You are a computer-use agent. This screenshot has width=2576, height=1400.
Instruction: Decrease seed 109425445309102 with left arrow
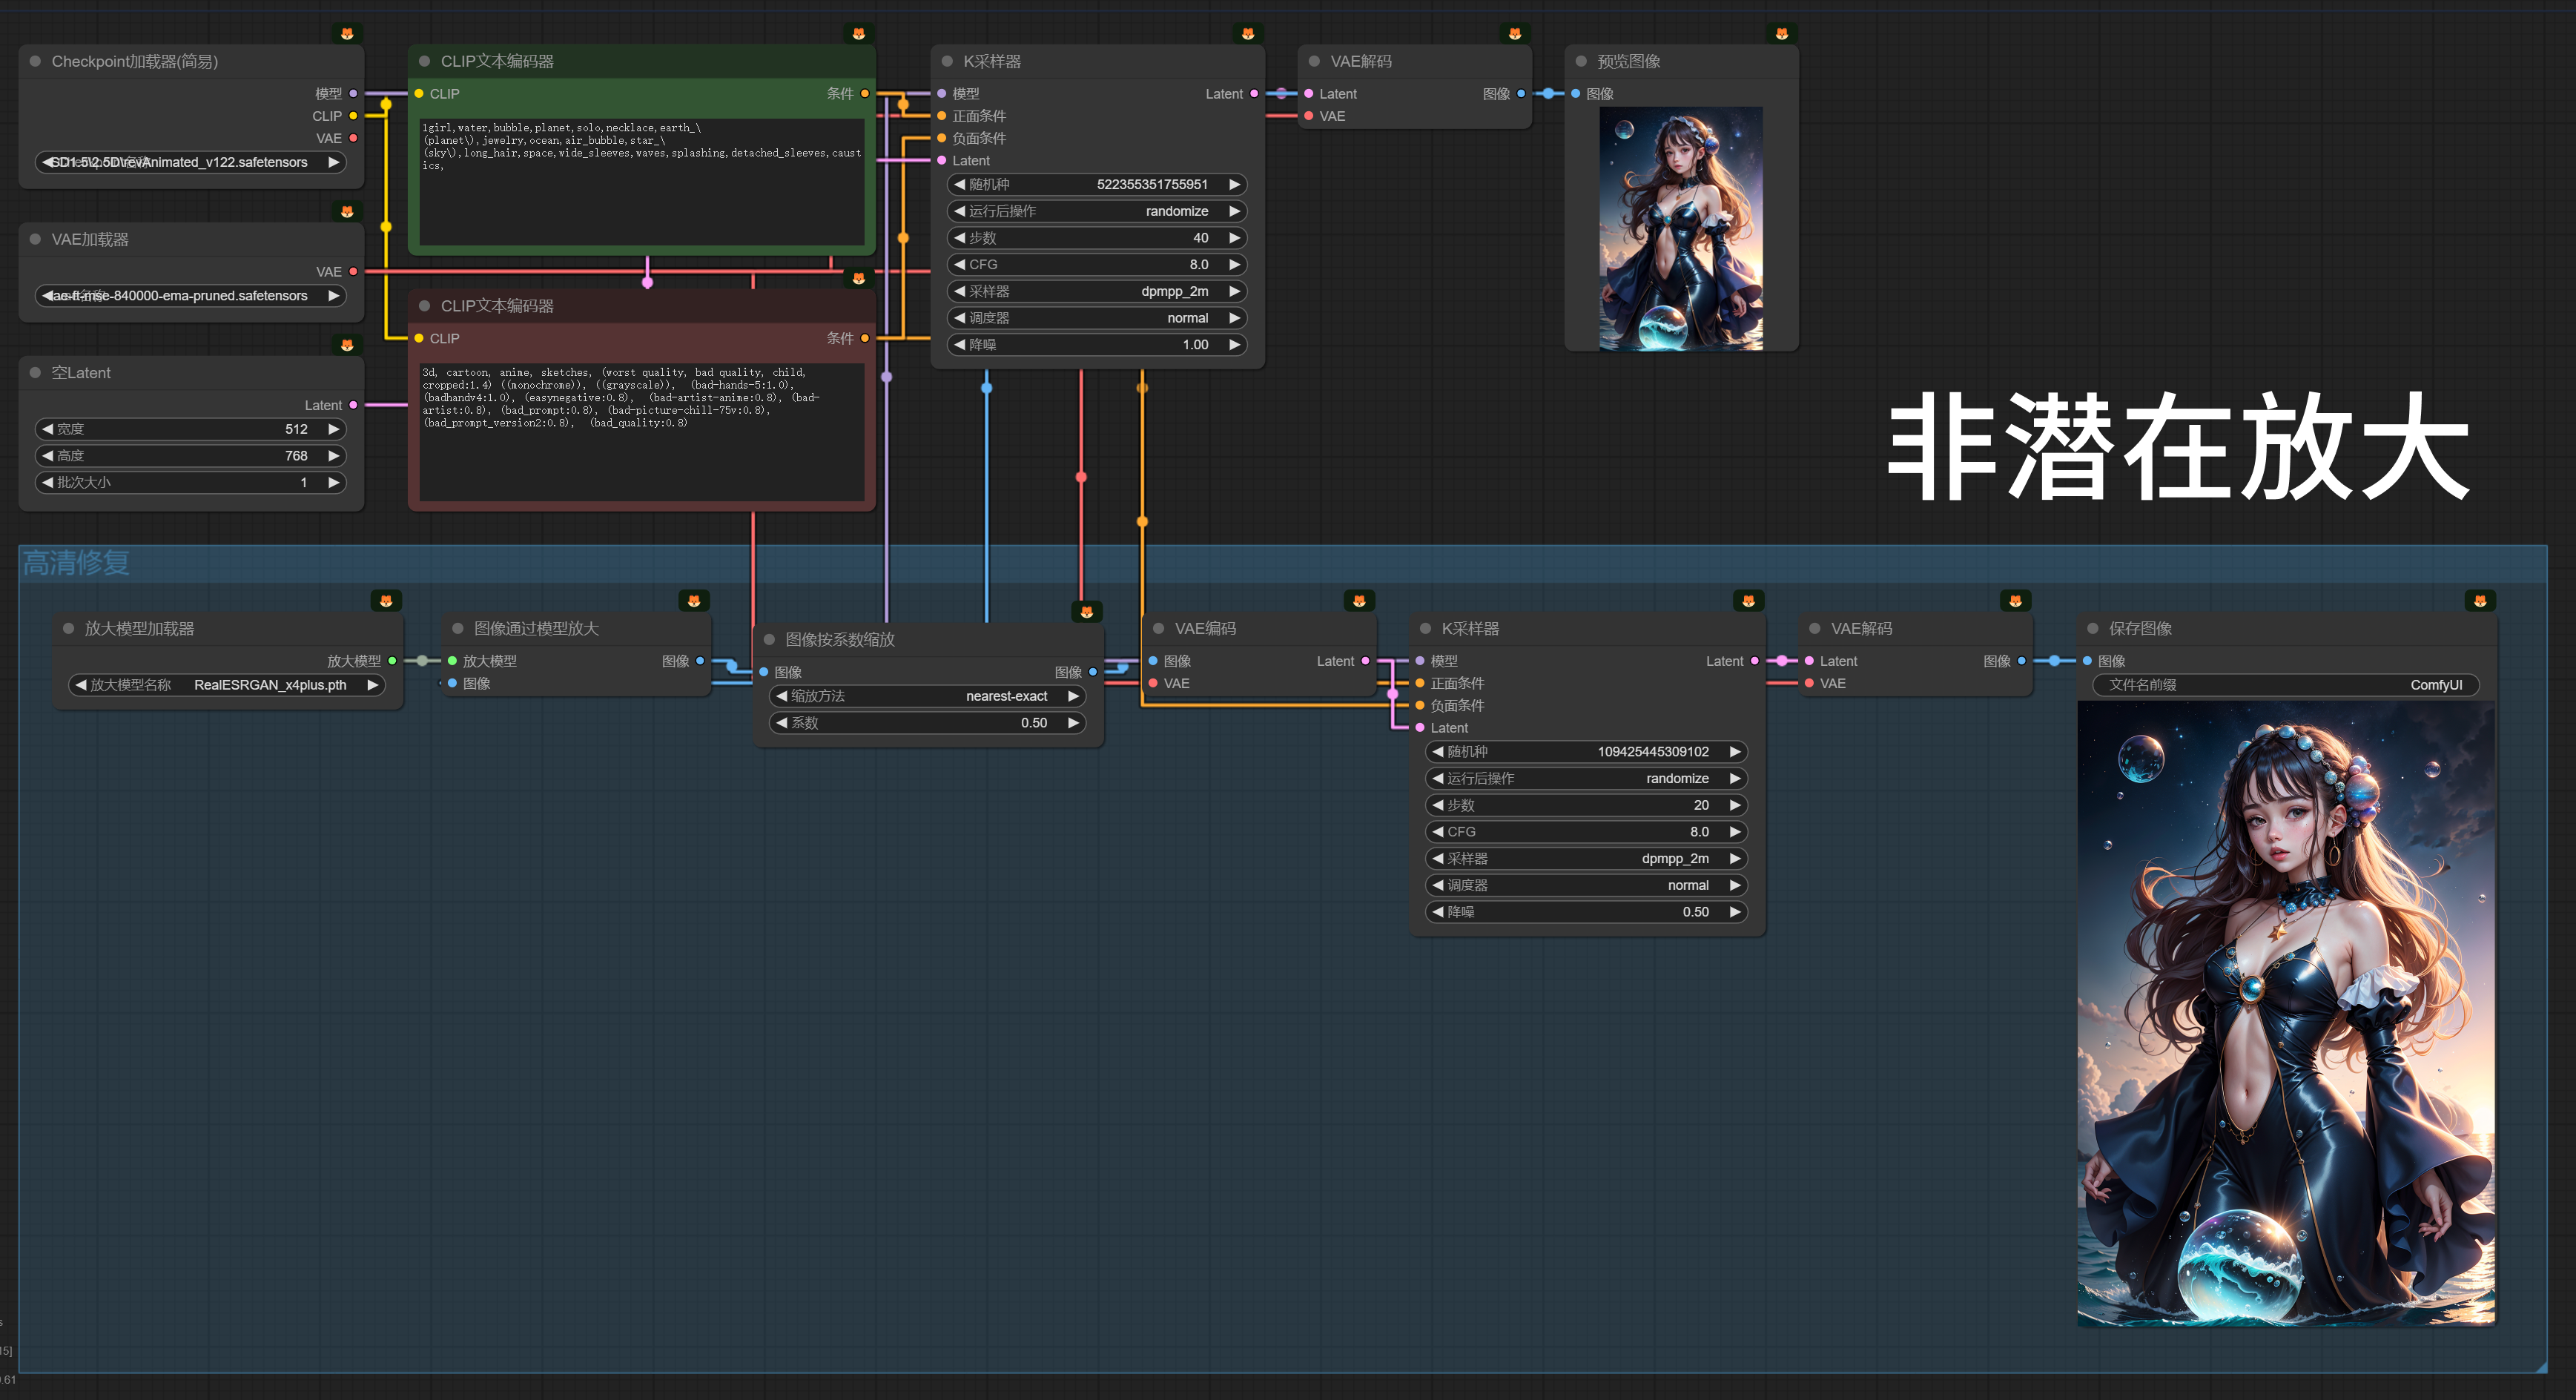(x=1438, y=751)
